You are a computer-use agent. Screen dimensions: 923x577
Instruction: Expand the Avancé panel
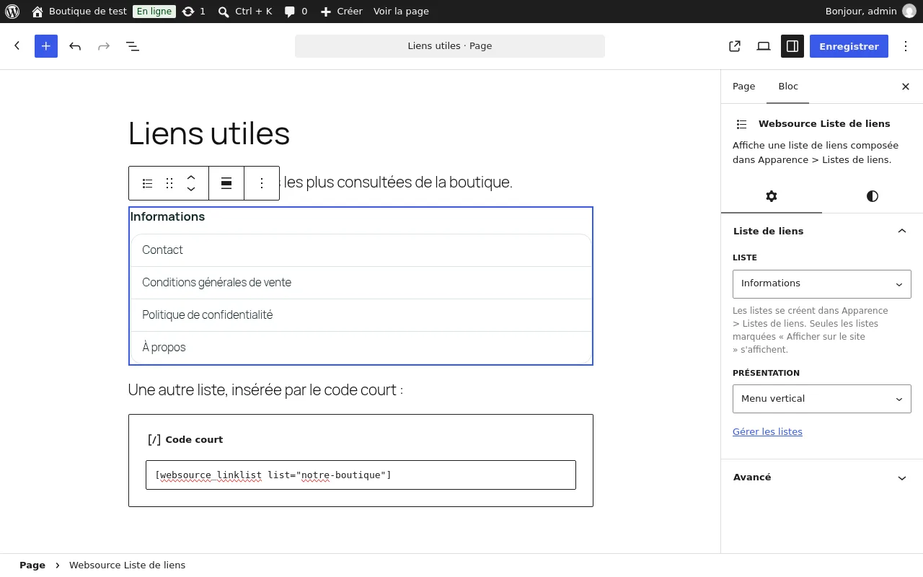(x=822, y=477)
